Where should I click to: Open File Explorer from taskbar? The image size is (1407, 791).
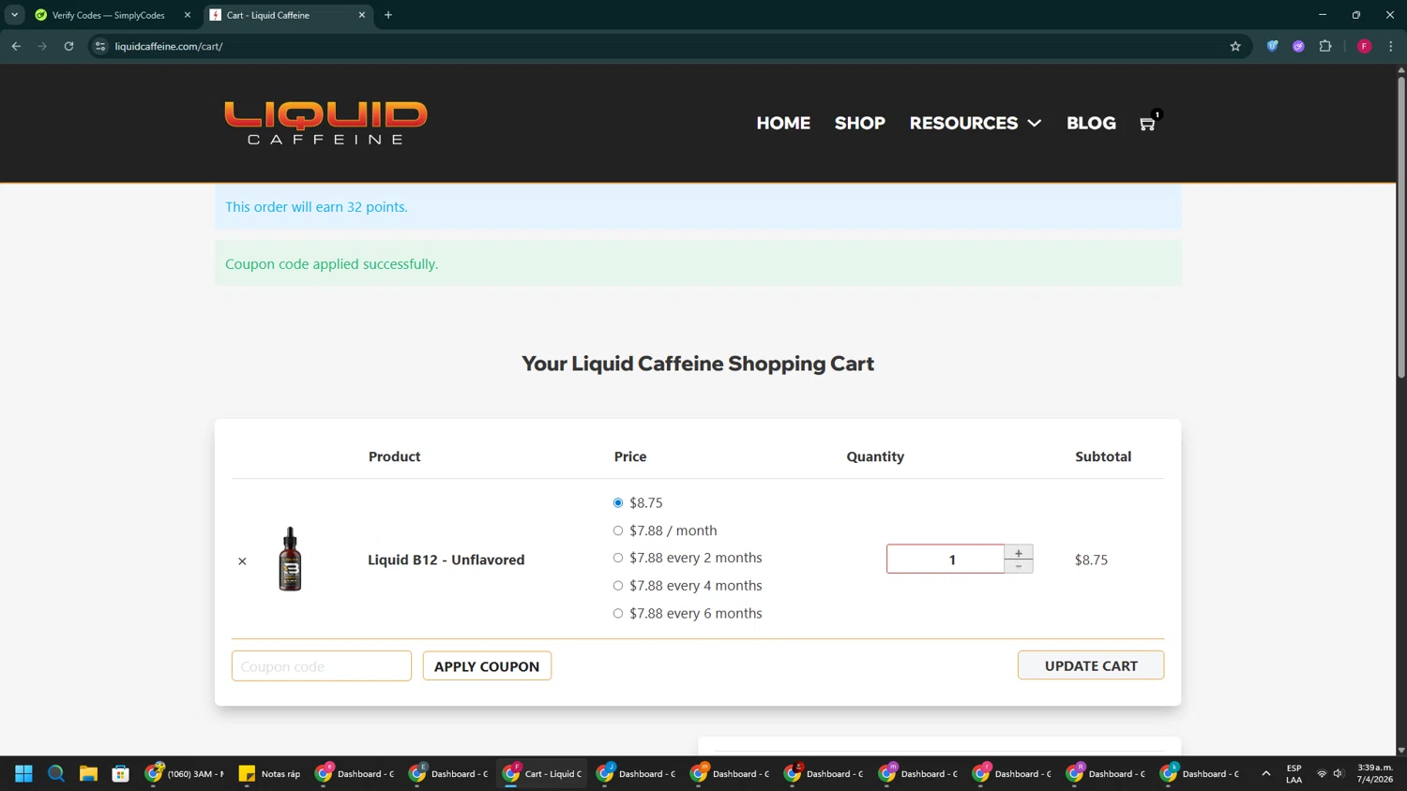click(x=88, y=774)
